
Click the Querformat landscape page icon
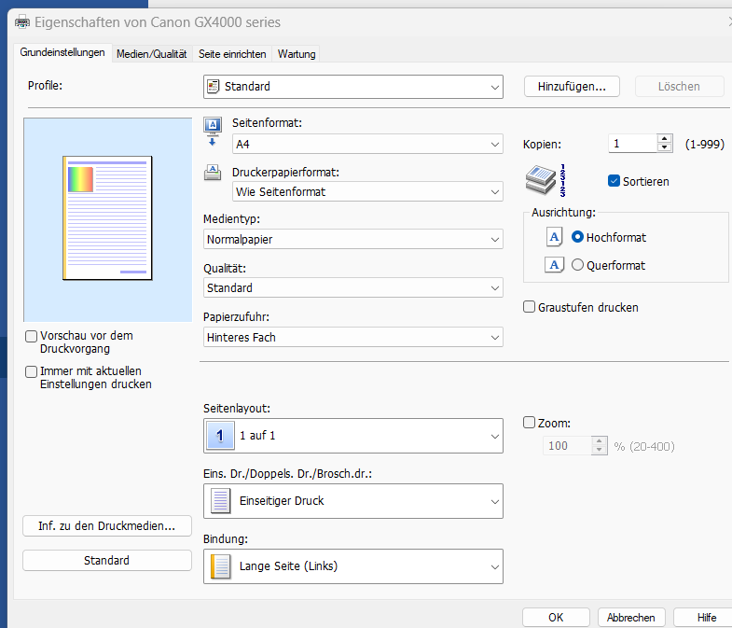554,265
